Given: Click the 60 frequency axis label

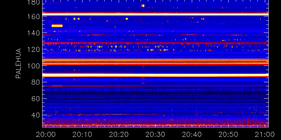Looking at the screenshot, I should pyautogui.click(x=36, y=99).
